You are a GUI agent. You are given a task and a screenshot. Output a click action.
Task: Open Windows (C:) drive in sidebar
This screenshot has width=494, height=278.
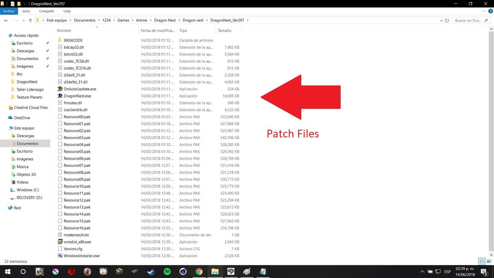(28, 190)
